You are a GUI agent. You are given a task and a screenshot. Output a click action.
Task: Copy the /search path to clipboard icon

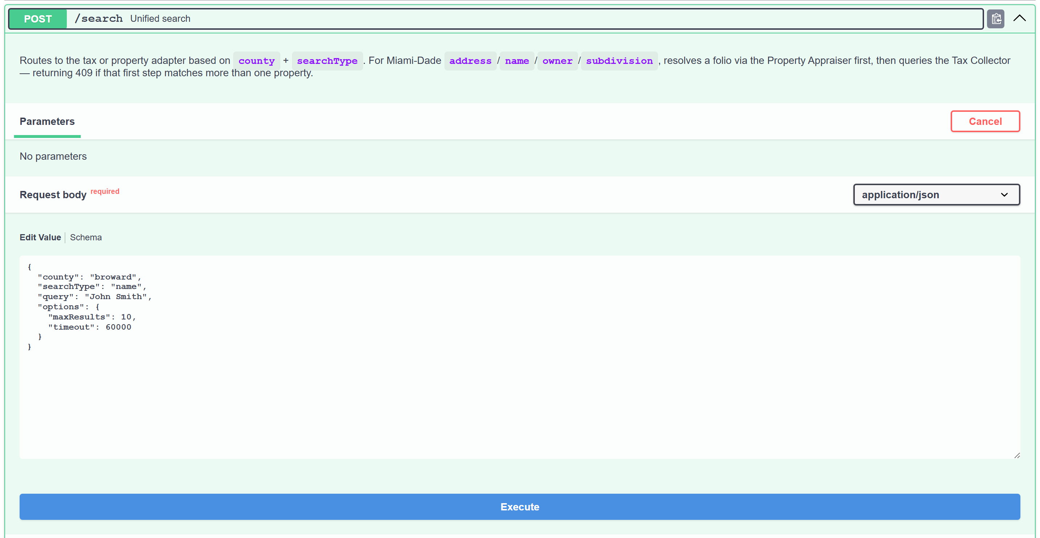coord(996,19)
